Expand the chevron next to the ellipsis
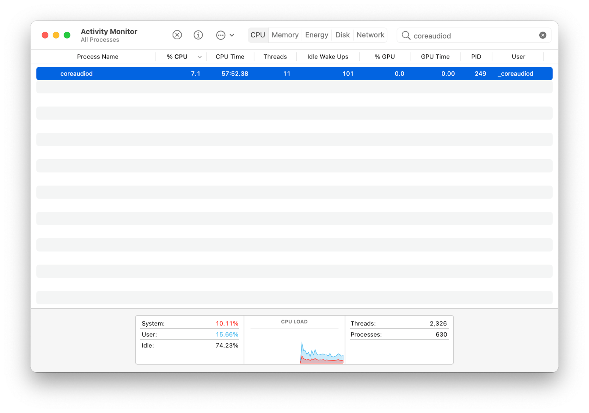 tap(232, 35)
